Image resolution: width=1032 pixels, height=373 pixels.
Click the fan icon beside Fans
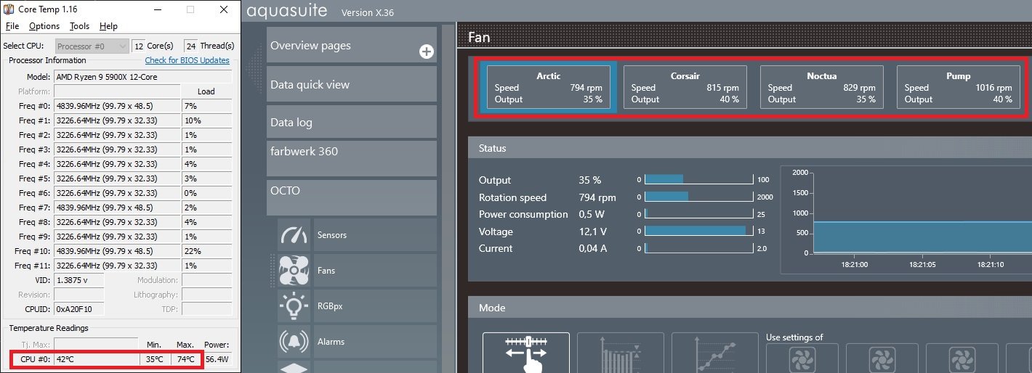point(294,271)
